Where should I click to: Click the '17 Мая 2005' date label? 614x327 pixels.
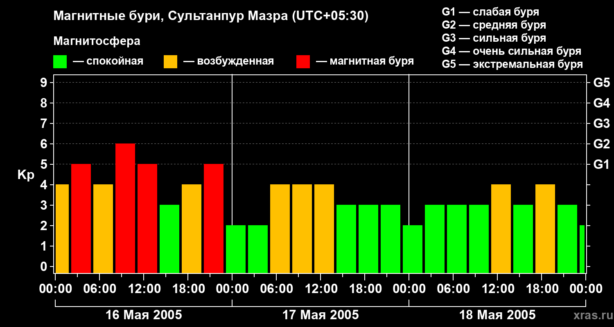coord(321,315)
